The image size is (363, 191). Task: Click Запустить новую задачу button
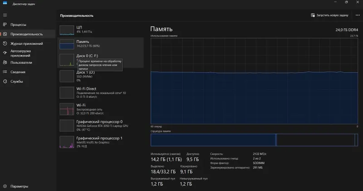click(x=330, y=15)
